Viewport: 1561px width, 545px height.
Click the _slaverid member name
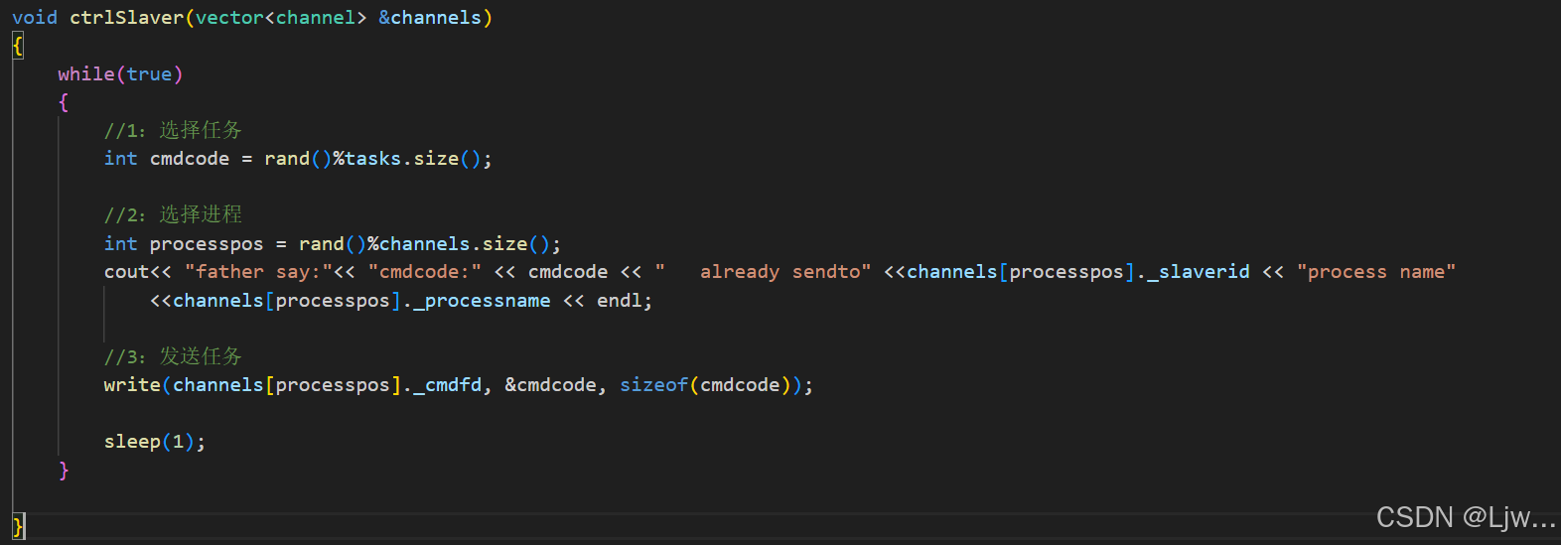(x=1199, y=272)
